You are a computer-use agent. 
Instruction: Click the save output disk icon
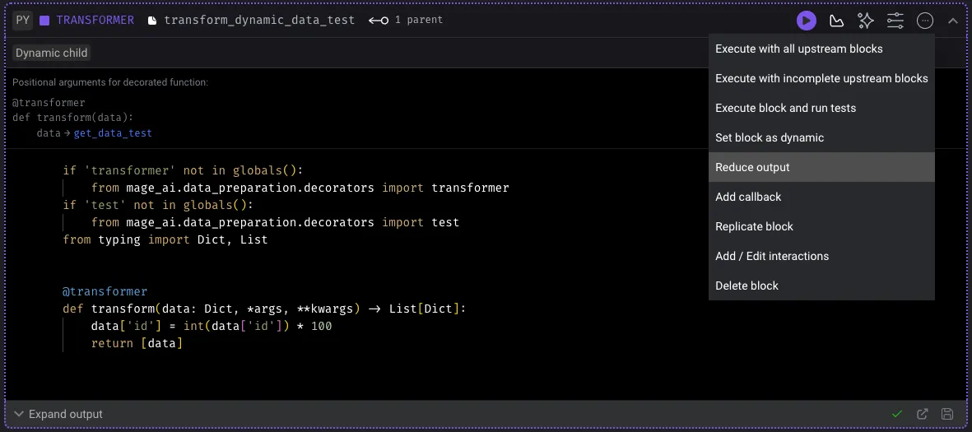(946, 414)
